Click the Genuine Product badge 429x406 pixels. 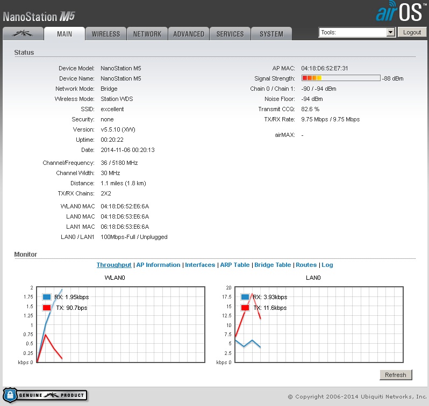pos(45,395)
